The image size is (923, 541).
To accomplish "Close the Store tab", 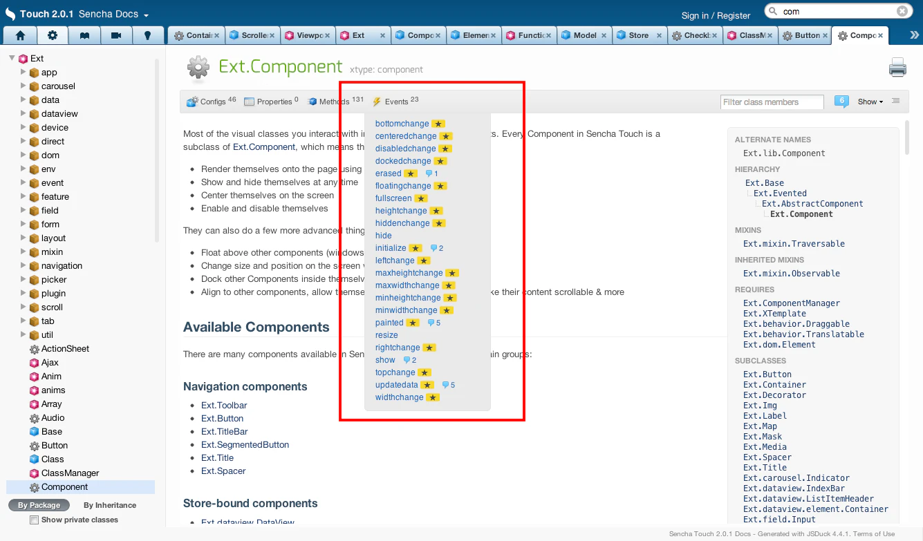I will [659, 35].
